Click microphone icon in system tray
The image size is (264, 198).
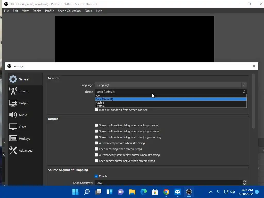coord(218,192)
